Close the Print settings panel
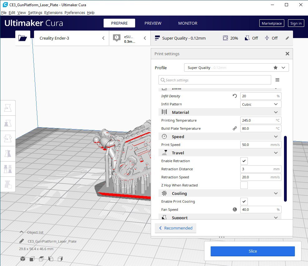 [287, 54]
